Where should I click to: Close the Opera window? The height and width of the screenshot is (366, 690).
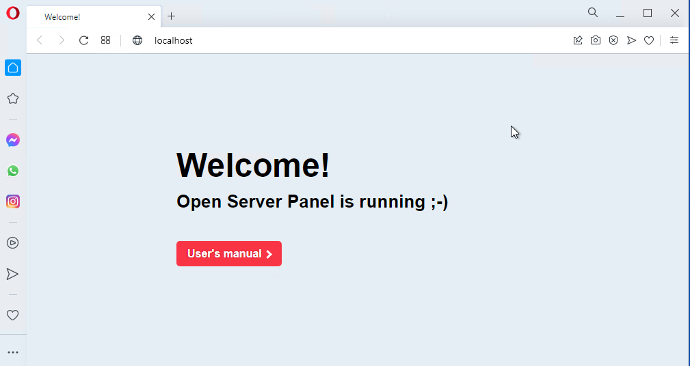674,13
